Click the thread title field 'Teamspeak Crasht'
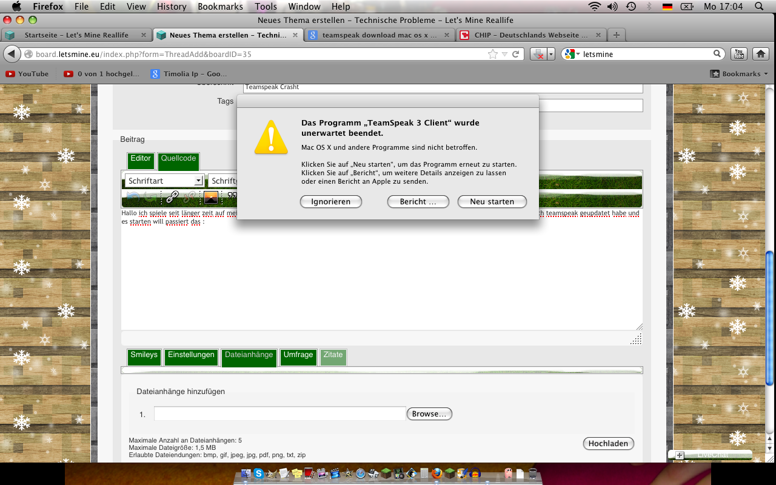Image resolution: width=776 pixels, height=485 pixels. pyautogui.click(x=443, y=87)
